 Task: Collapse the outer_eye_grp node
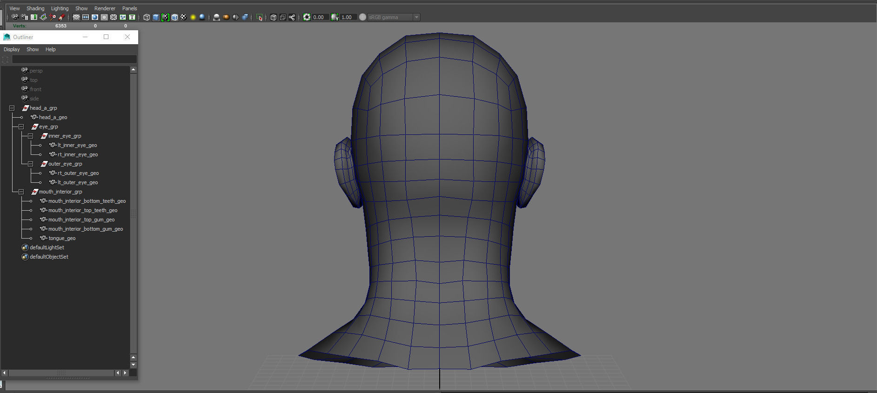[x=31, y=164]
